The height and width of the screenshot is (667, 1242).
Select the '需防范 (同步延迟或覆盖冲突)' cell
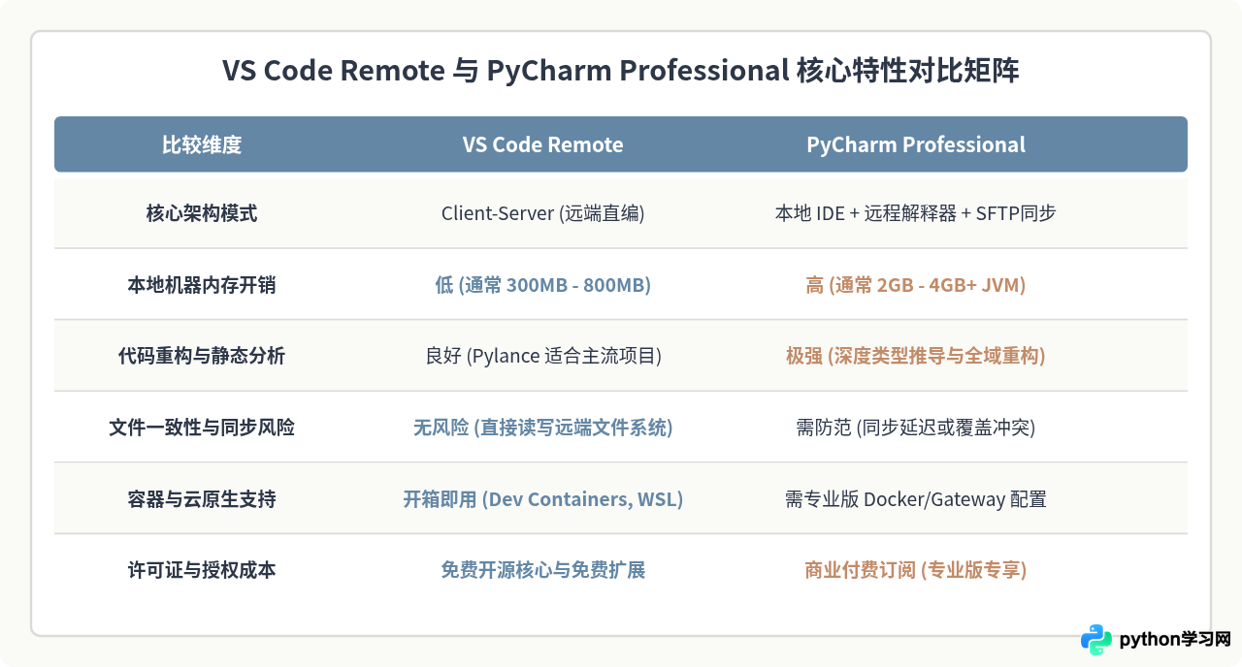tap(916, 428)
